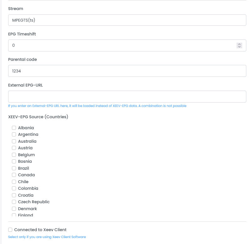
Task: Click the EPG Timeshift number field
Action: tap(122, 45)
